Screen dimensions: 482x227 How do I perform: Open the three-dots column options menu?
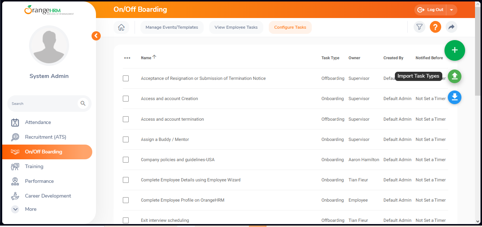[127, 58]
